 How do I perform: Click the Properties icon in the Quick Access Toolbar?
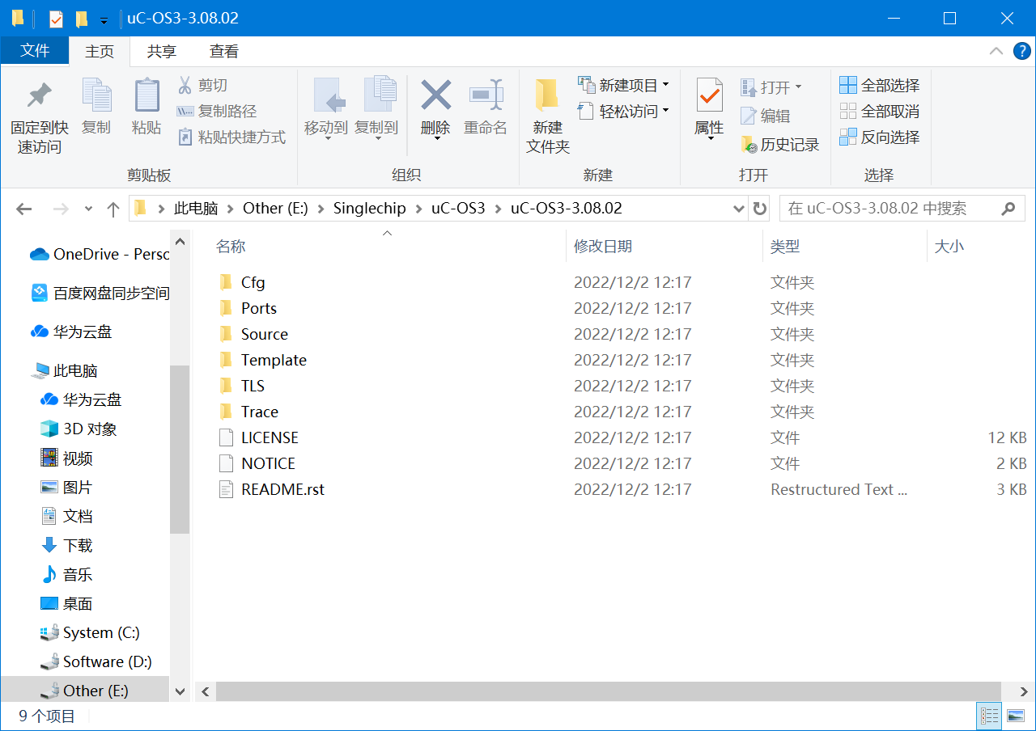pyautogui.click(x=56, y=18)
